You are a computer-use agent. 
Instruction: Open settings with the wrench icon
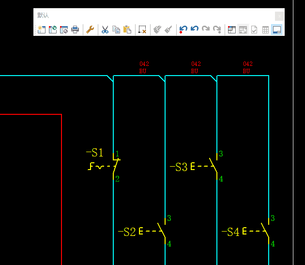(90, 30)
